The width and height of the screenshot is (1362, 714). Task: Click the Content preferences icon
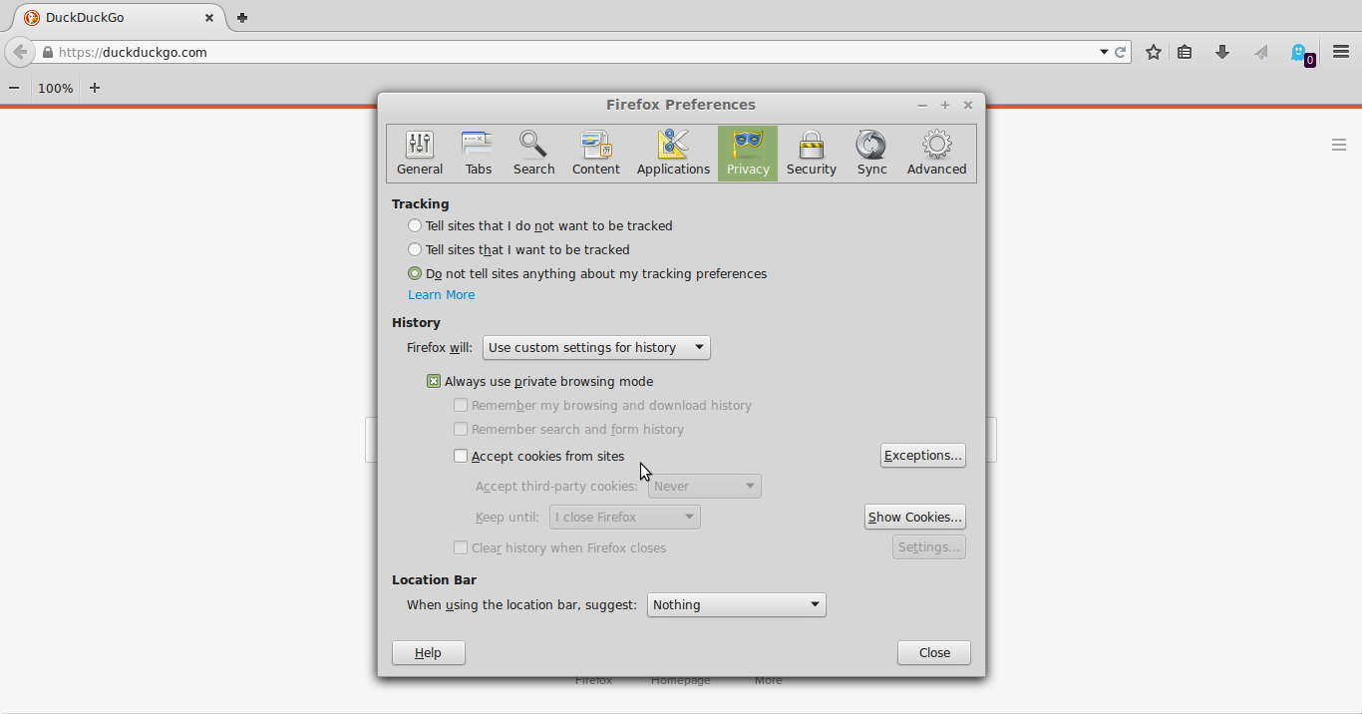(x=595, y=152)
